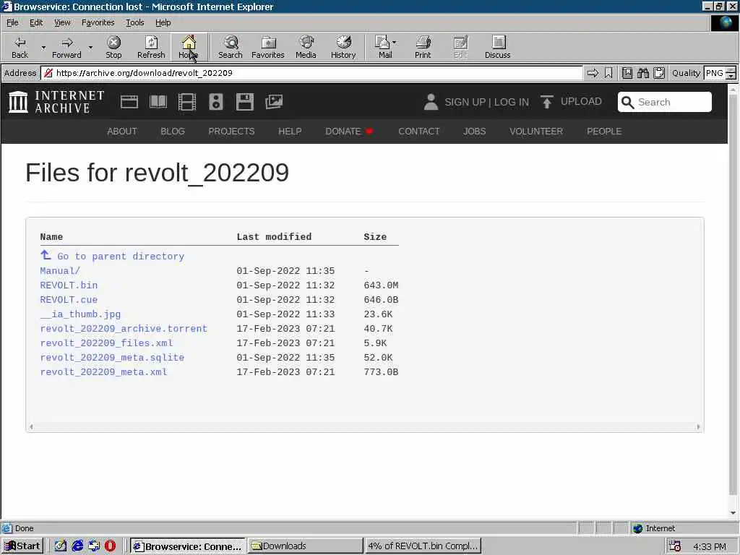Open the CONTACT navigation link
Screen dimensions: 740x555
418,132
